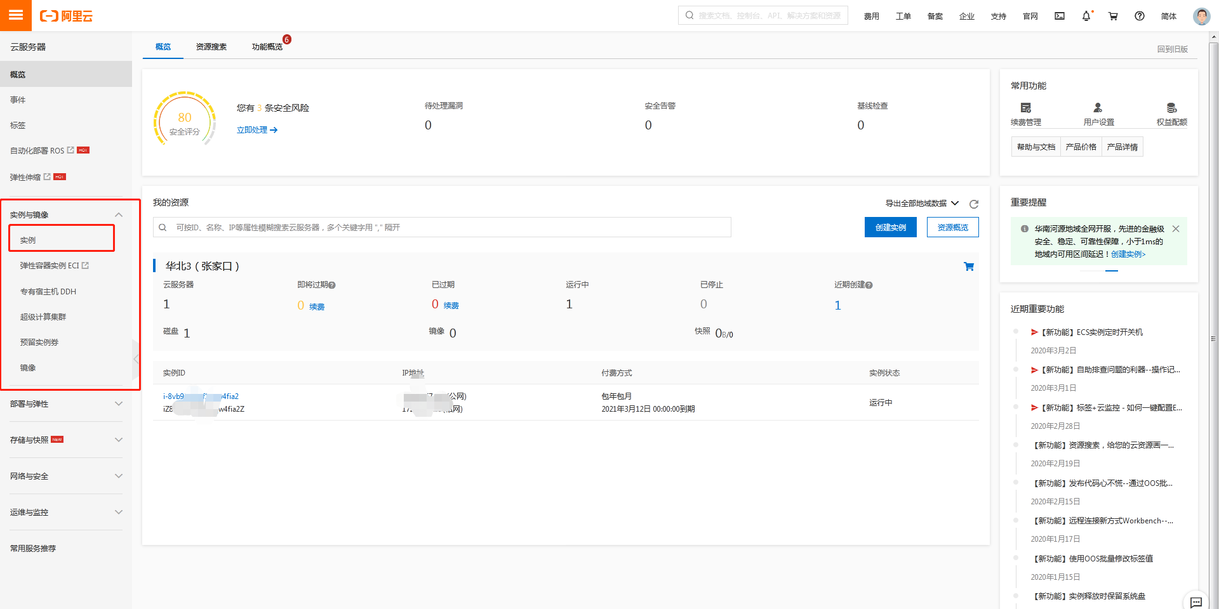The image size is (1219, 609).
Task: Close the 华南河源 reminder banner
Action: pyautogui.click(x=1176, y=229)
